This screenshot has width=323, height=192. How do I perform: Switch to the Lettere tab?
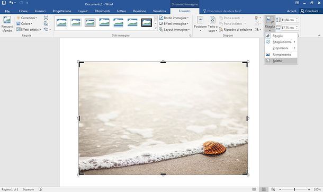pos(121,11)
